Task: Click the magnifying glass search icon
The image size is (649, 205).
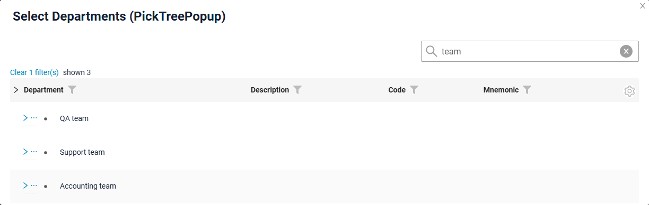Action: click(432, 51)
